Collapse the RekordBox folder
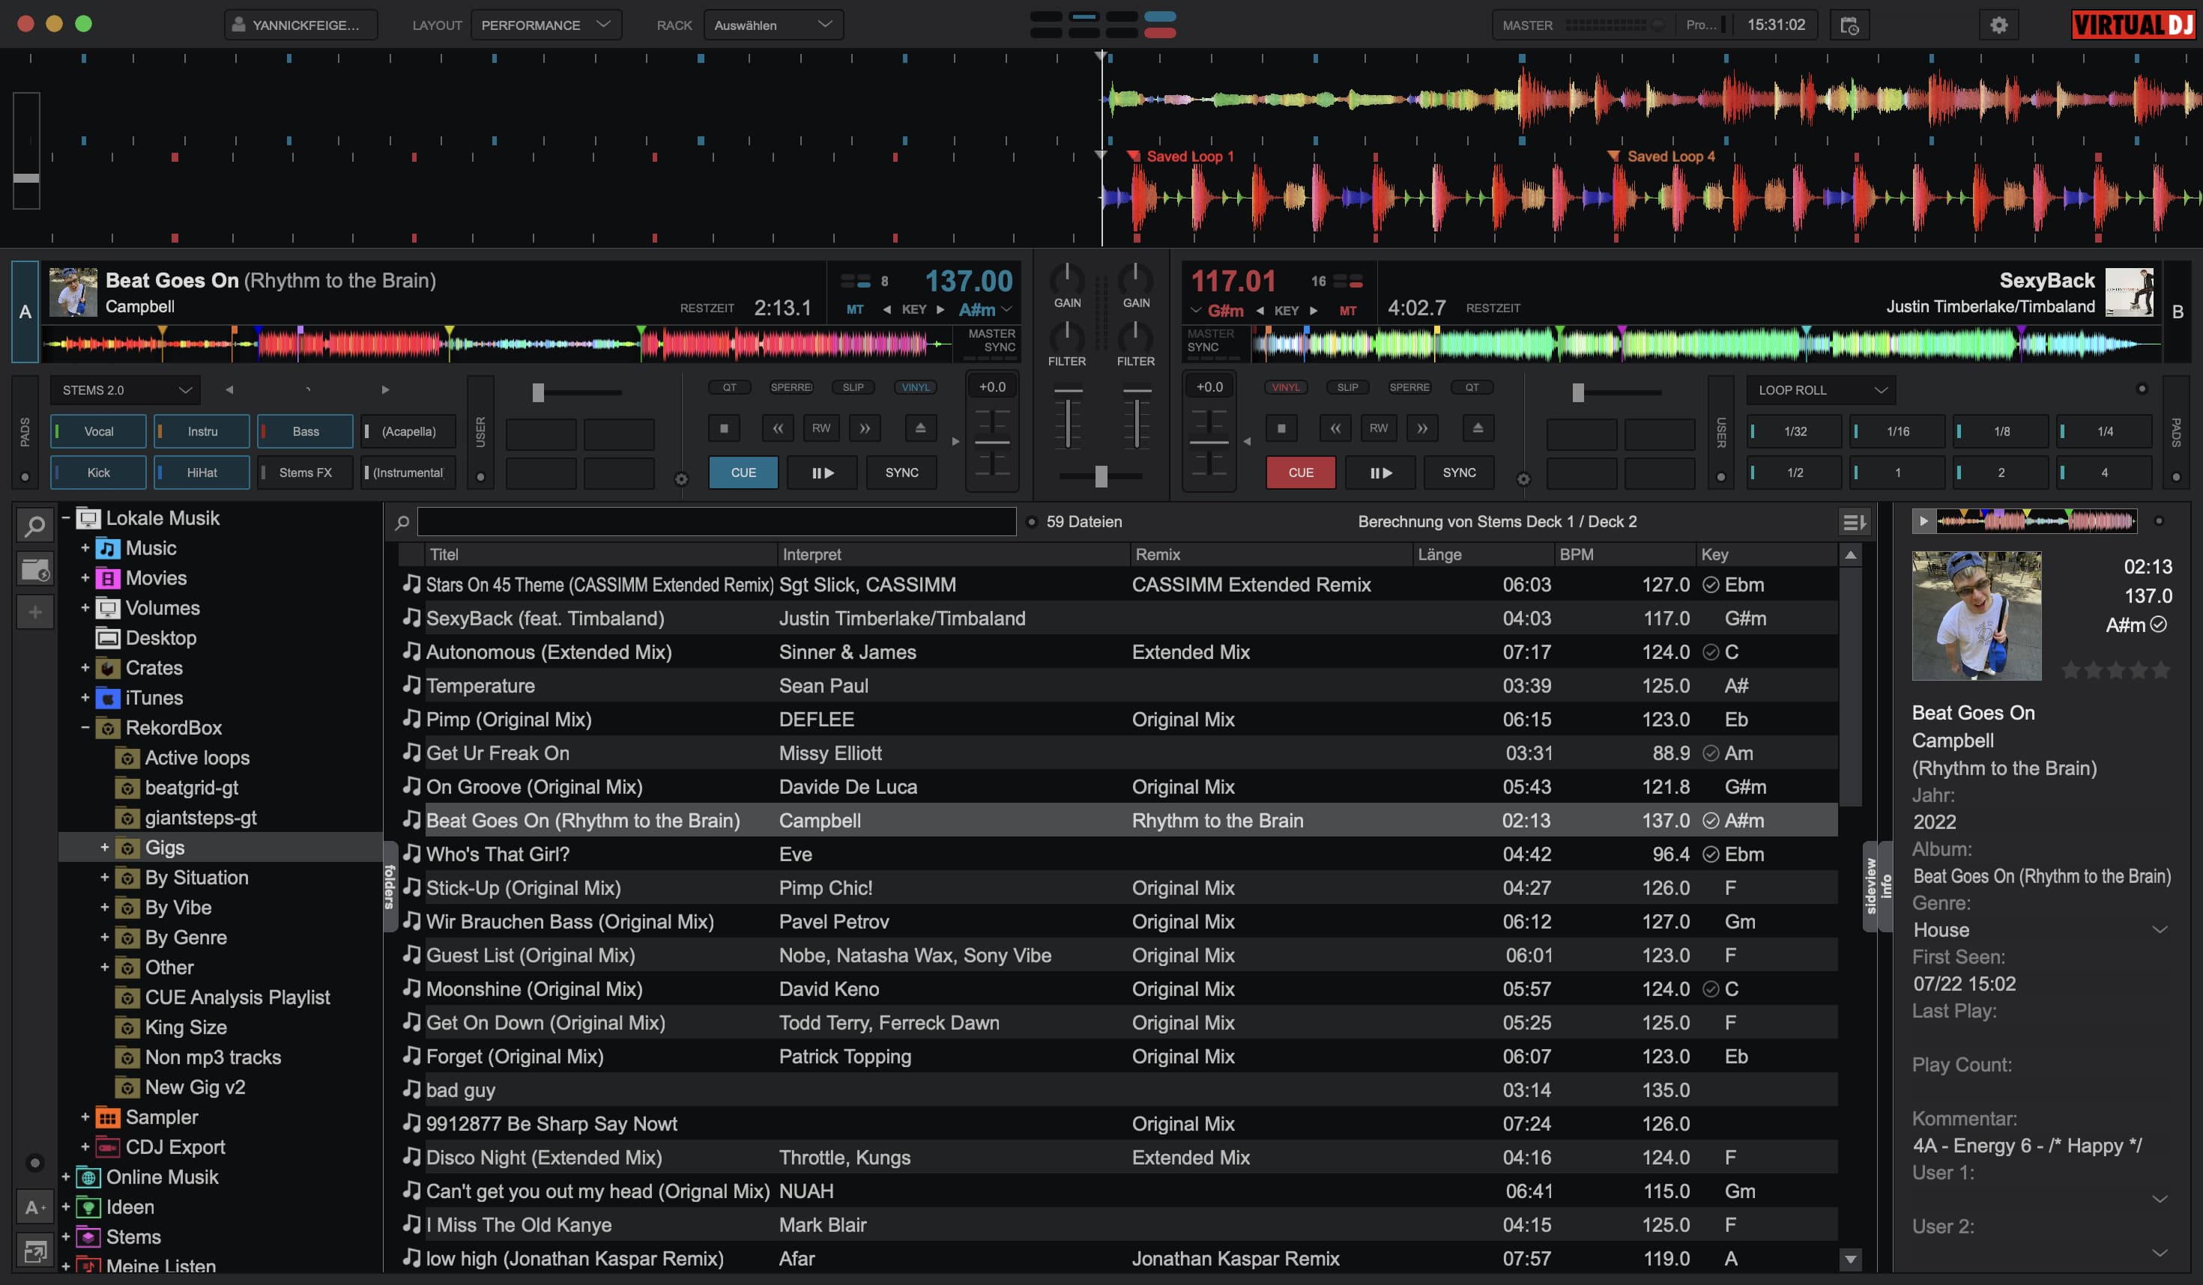The height and width of the screenshot is (1285, 2203). pyautogui.click(x=85, y=728)
